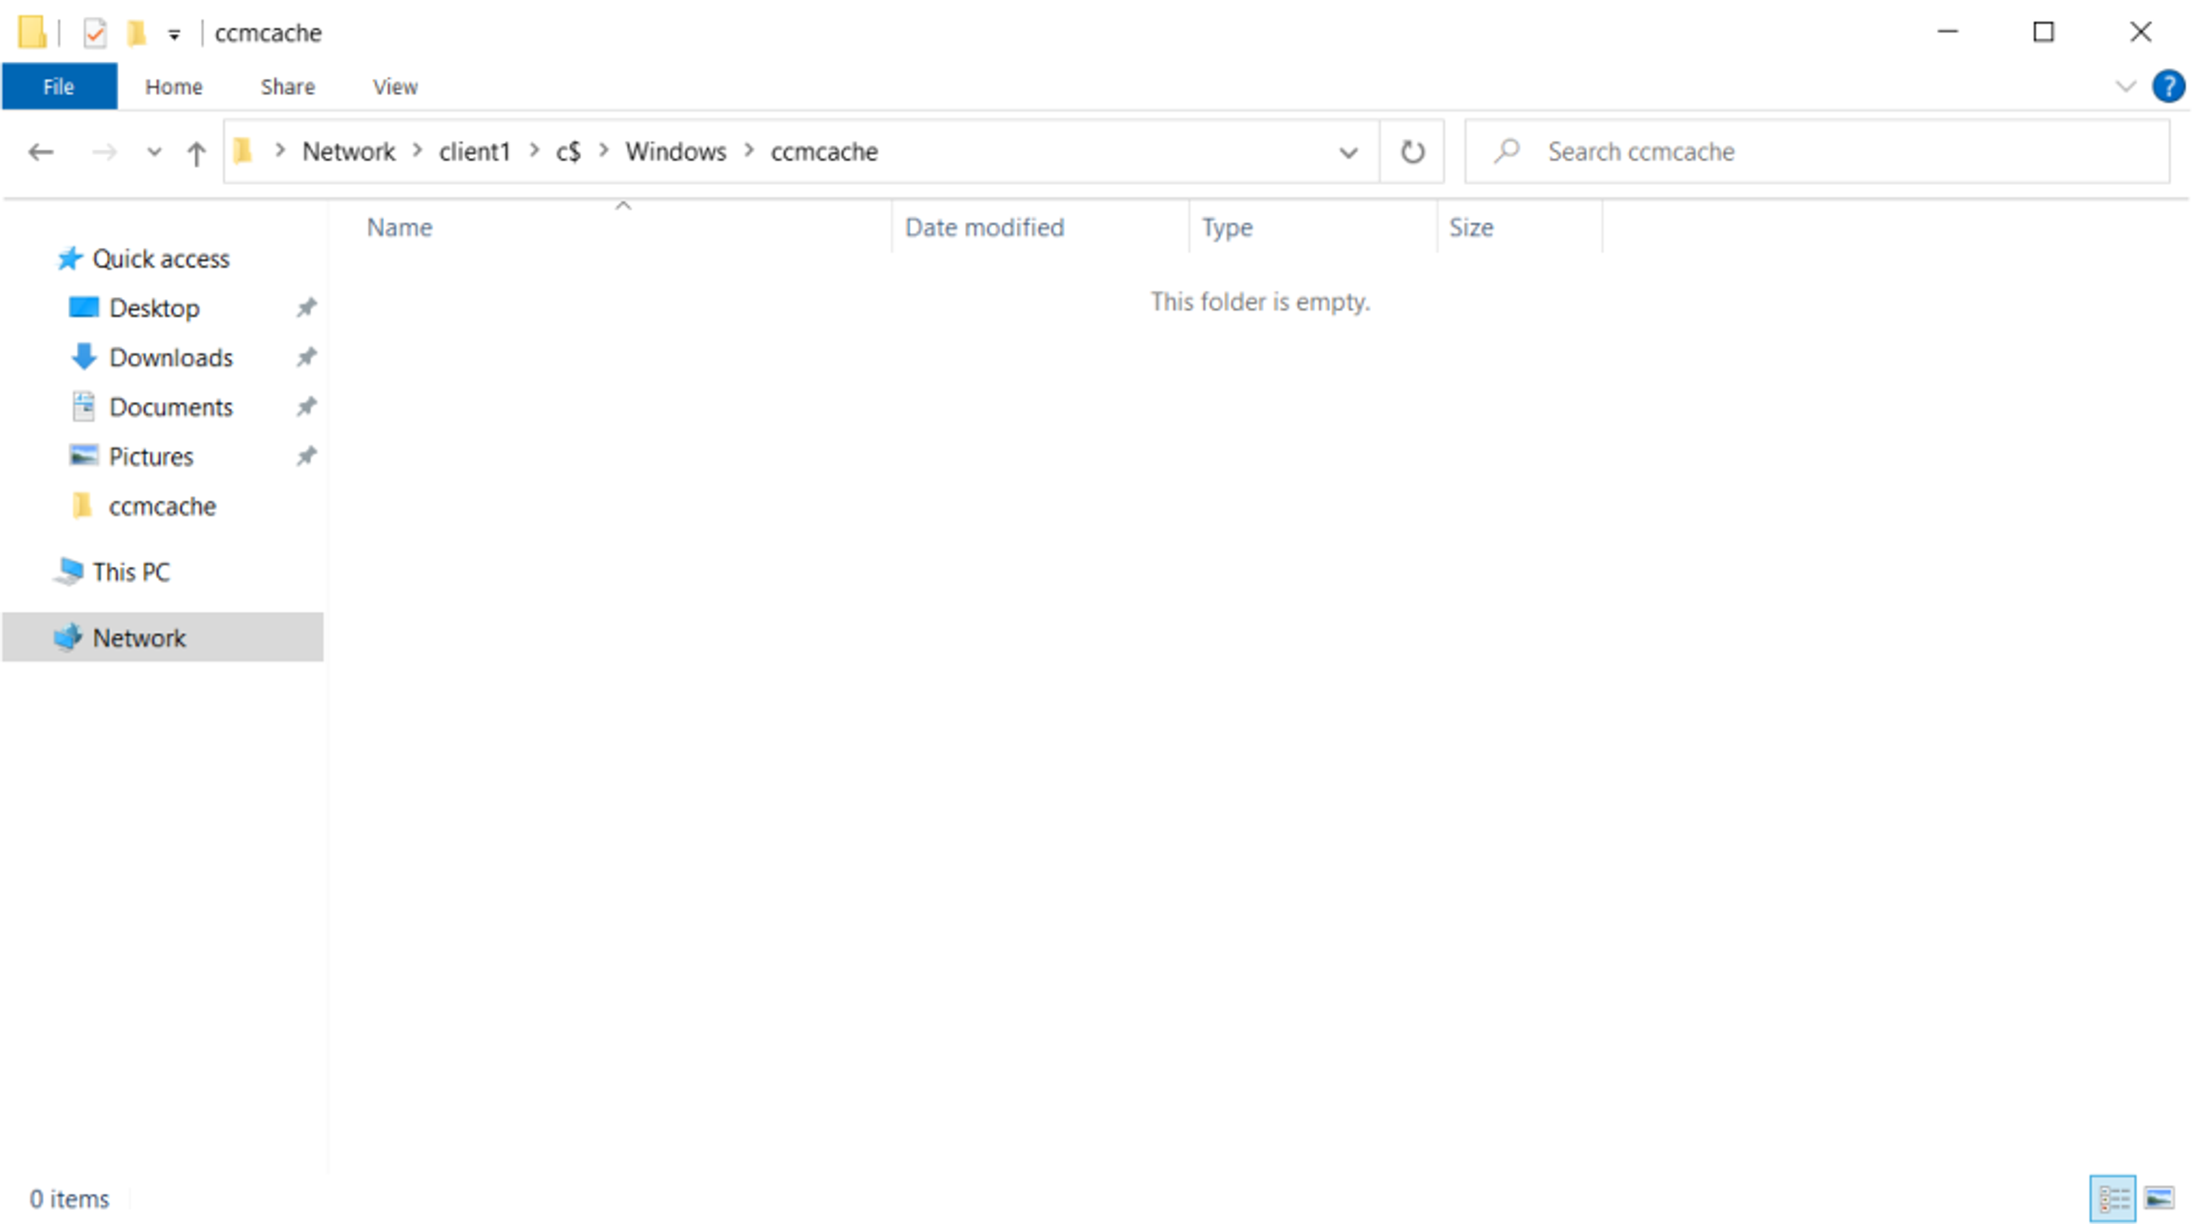Screen dimensions: 2192x1224
Task: Expand the chevron after Network in breadcrumb
Action: tap(418, 151)
